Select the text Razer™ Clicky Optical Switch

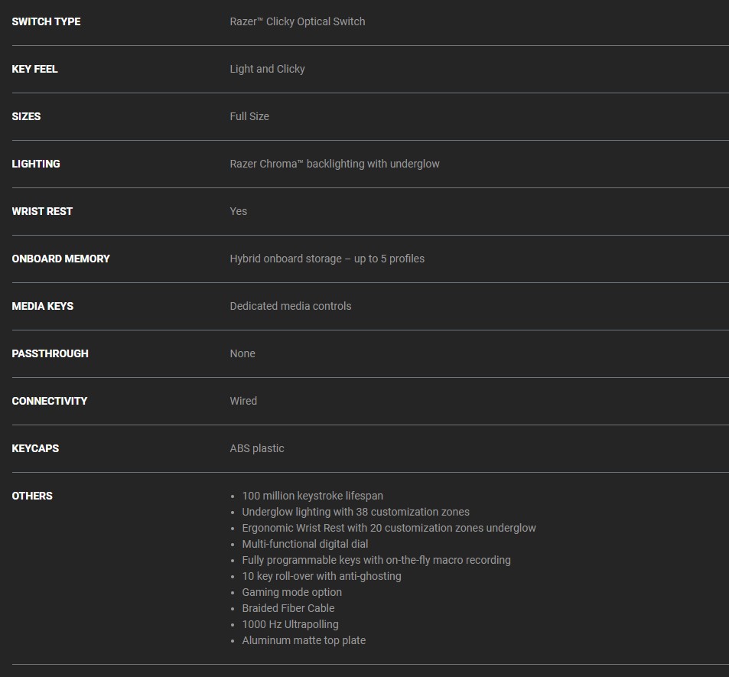coord(298,21)
